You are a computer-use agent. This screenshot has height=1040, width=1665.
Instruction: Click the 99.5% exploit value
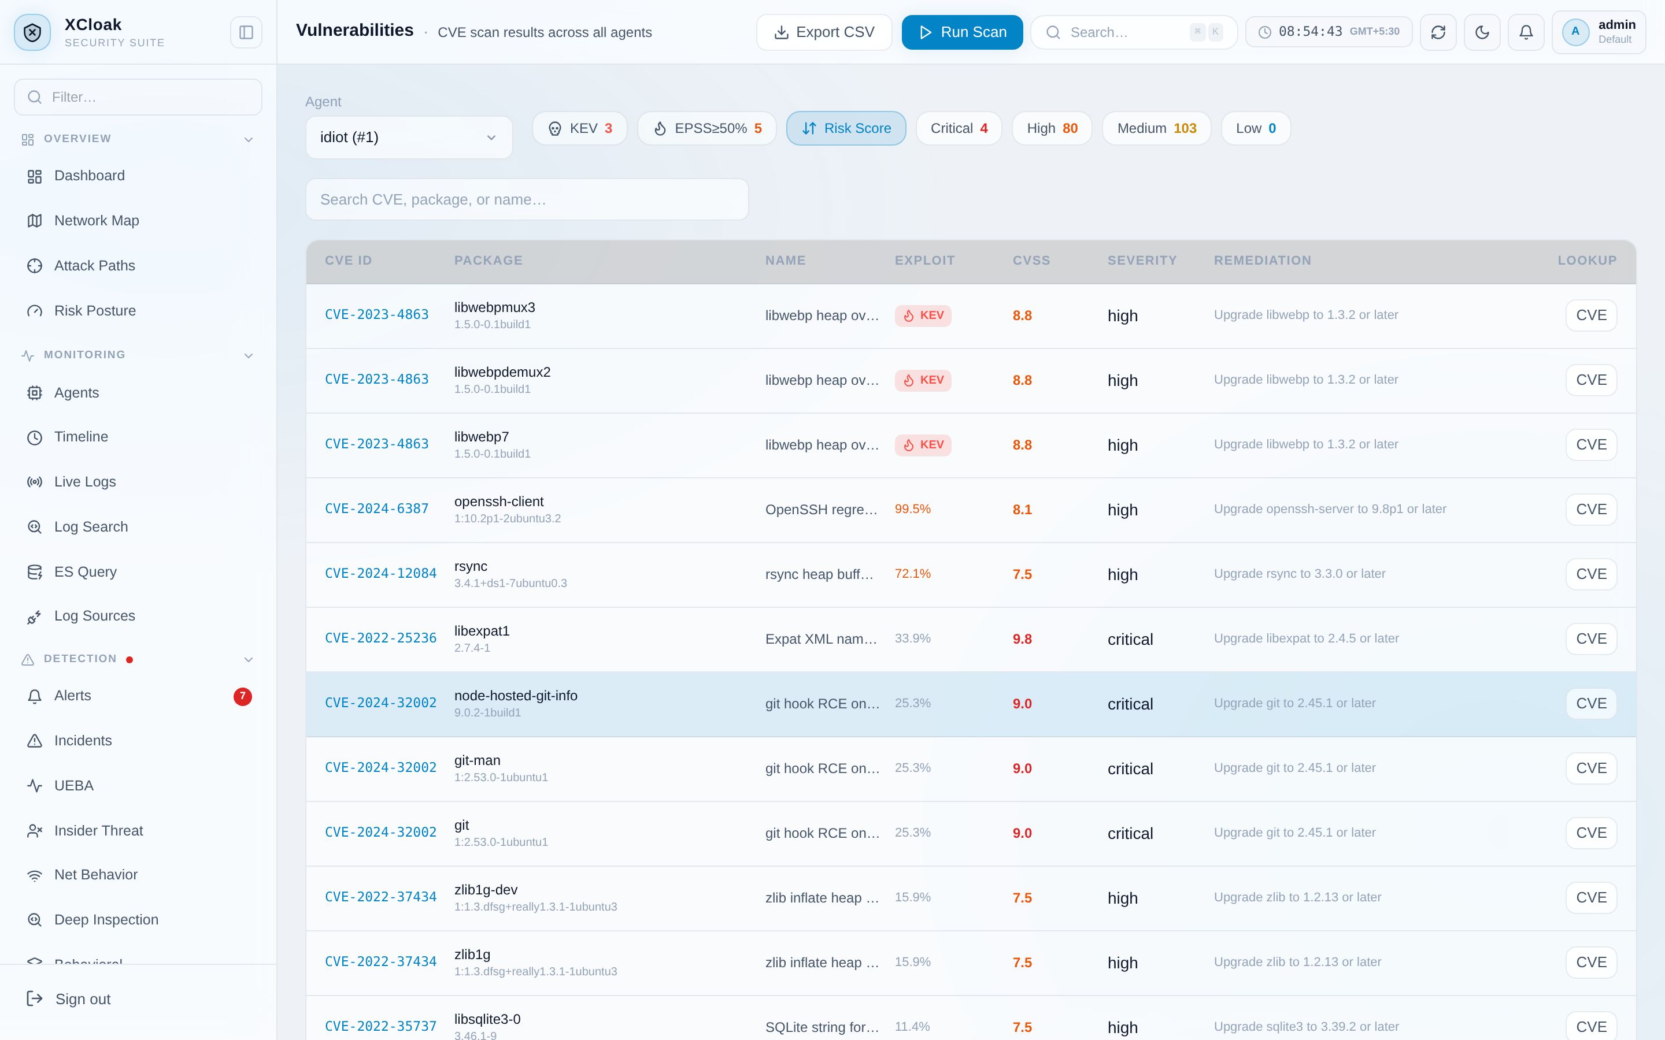912,509
